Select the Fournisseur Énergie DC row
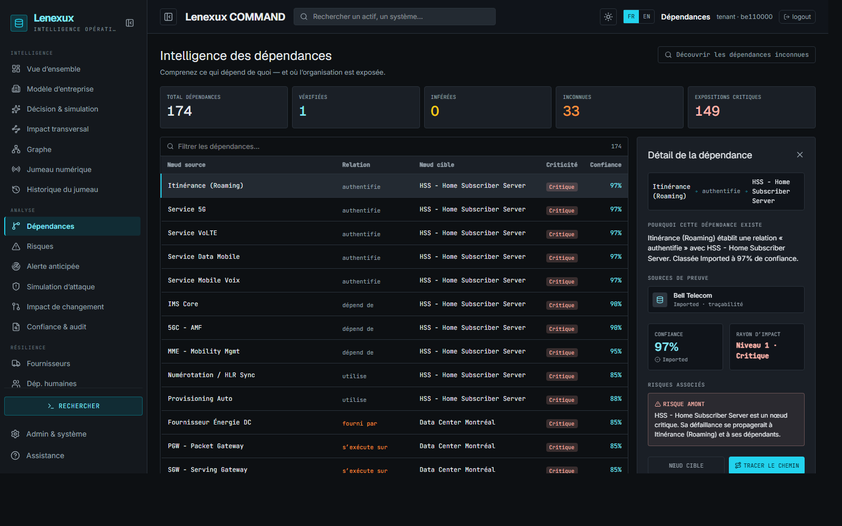The image size is (842, 526). coord(394,422)
